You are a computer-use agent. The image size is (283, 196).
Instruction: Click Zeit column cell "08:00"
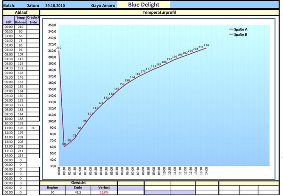(x=8, y=100)
